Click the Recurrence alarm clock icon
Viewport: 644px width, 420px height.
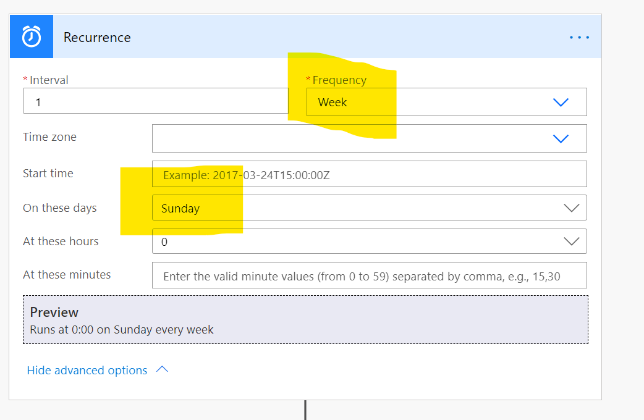(31, 36)
